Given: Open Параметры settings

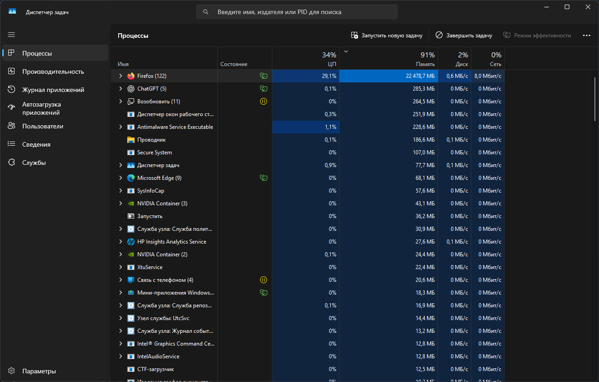Looking at the screenshot, I should click(55, 371).
